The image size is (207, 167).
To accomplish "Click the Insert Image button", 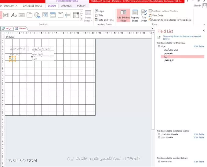I will 88,16.
